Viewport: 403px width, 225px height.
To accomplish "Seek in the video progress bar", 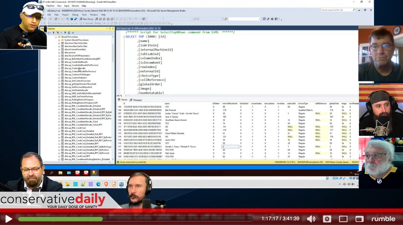I will pos(136,219).
